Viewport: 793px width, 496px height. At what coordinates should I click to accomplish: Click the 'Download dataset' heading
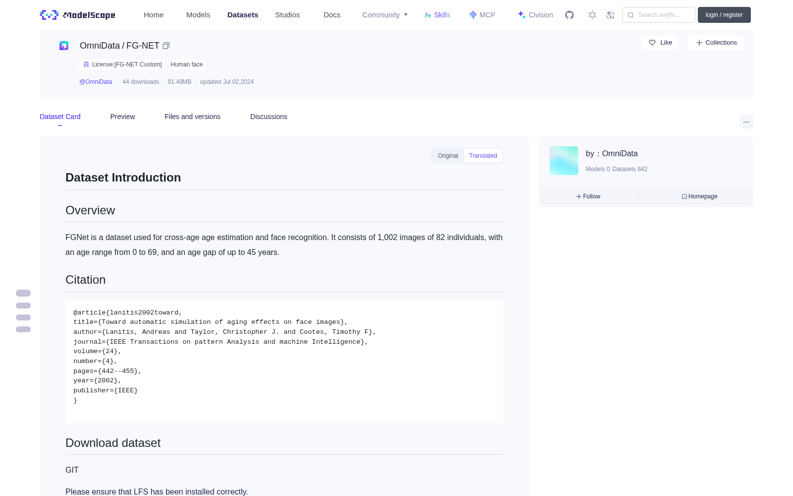coord(113,443)
